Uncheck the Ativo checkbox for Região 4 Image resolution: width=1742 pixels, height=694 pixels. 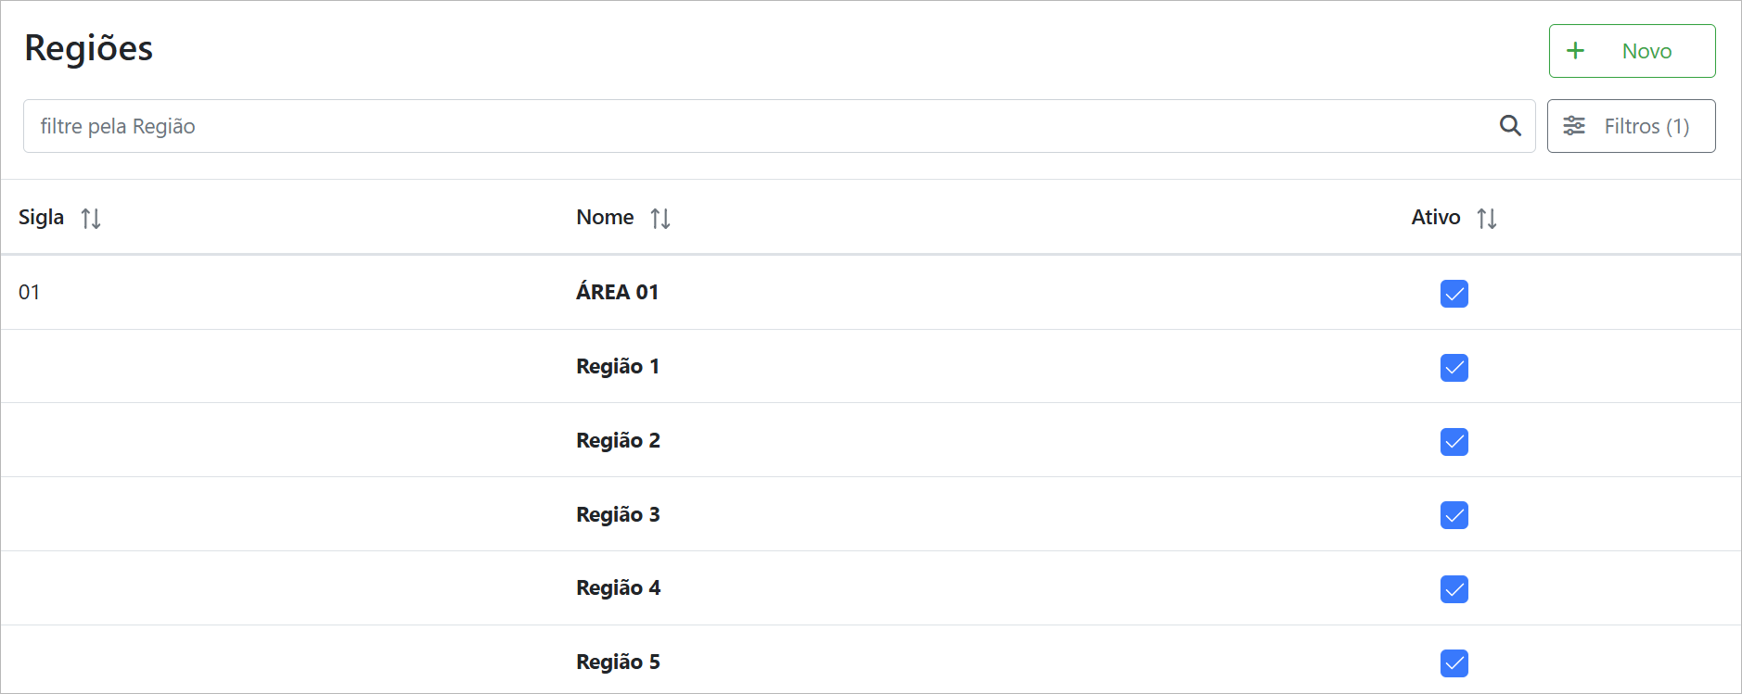[1454, 589]
